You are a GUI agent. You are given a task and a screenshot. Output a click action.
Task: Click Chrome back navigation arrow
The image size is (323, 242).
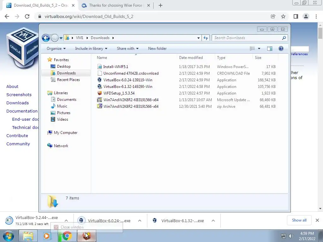click(x=7, y=16)
